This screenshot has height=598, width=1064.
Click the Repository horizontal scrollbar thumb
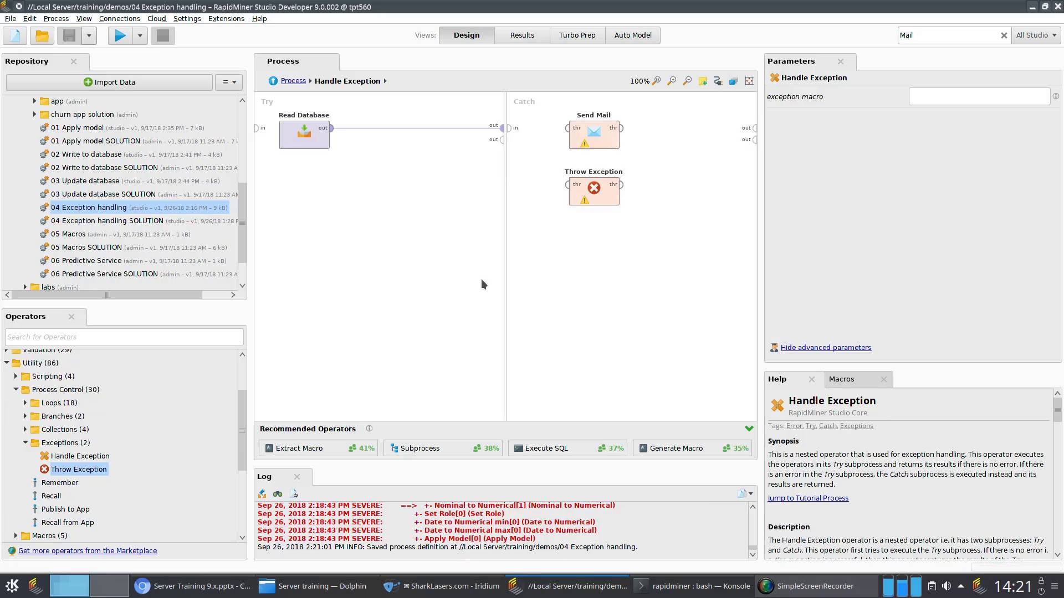point(107,295)
